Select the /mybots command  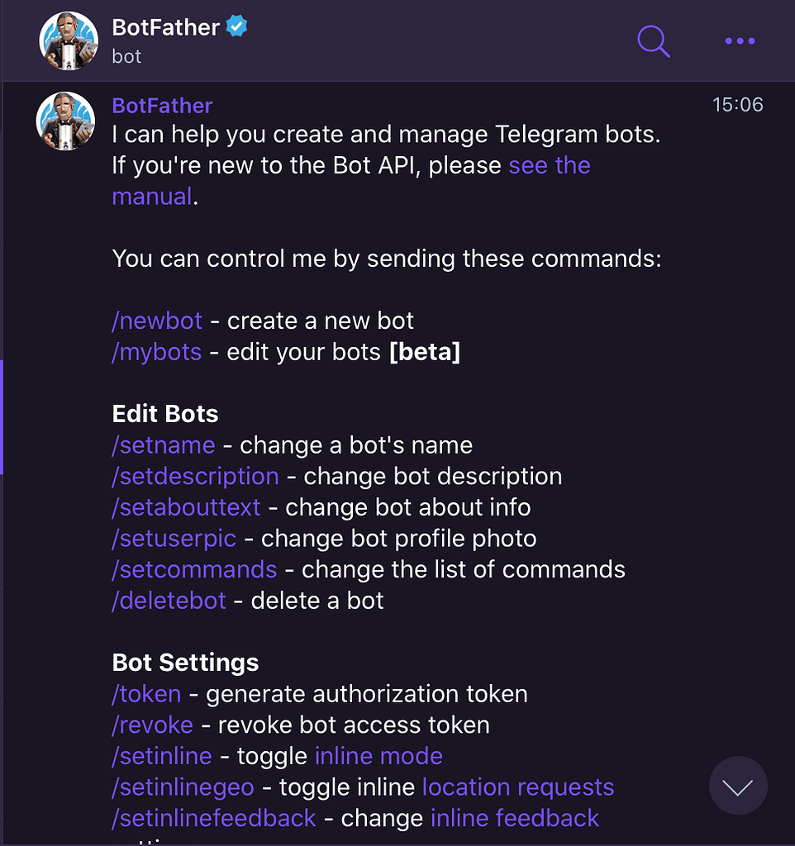156,352
